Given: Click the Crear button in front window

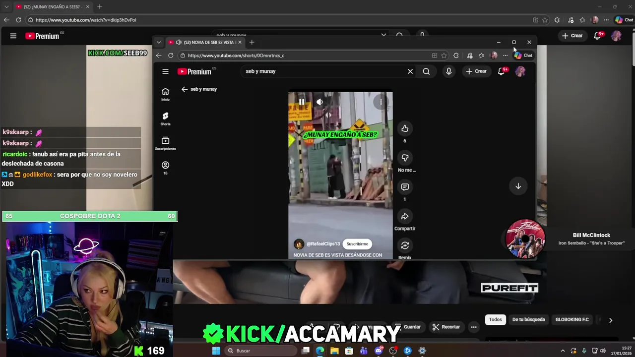Looking at the screenshot, I should [476, 71].
